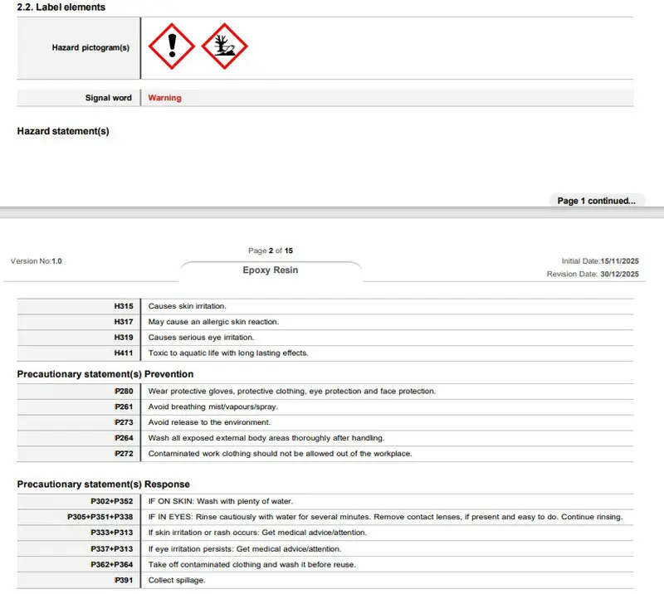Click the environmental hazard pictogram
Screen dimensions: 664x594
click(224, 46)
